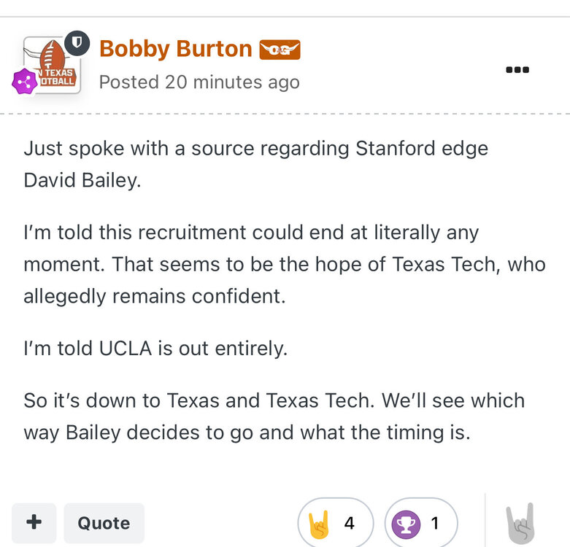Screen dimensions: 570x547
Task: React with the gray hook 'em hand
Action: point(521,523)
